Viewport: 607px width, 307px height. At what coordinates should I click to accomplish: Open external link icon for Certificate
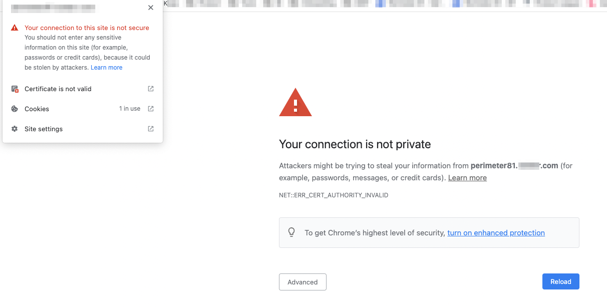[x=151, y=89]
